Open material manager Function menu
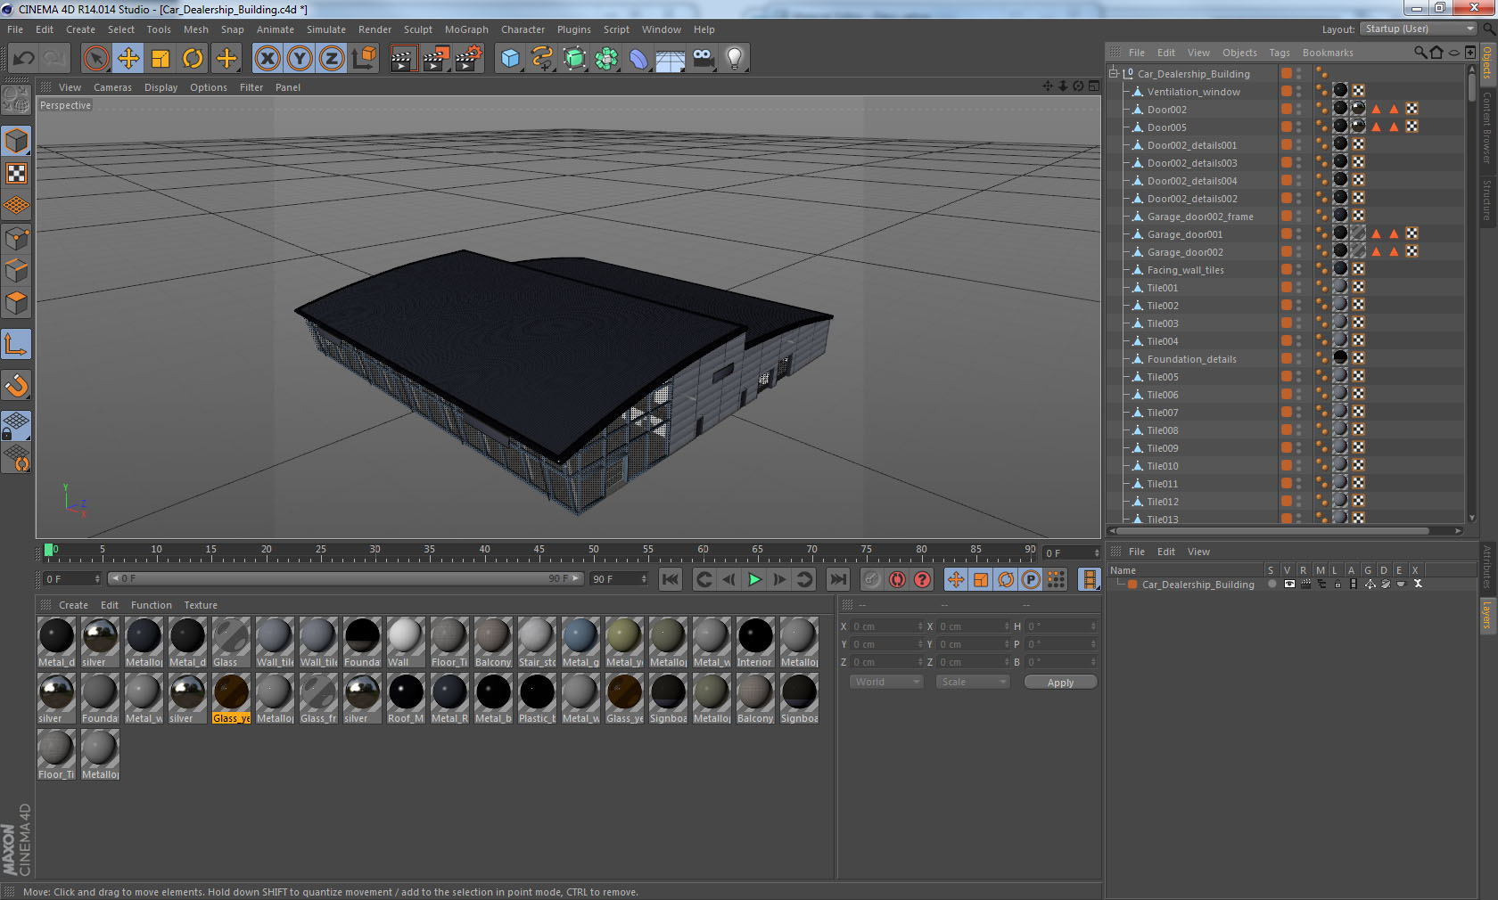 pos(152,605)
